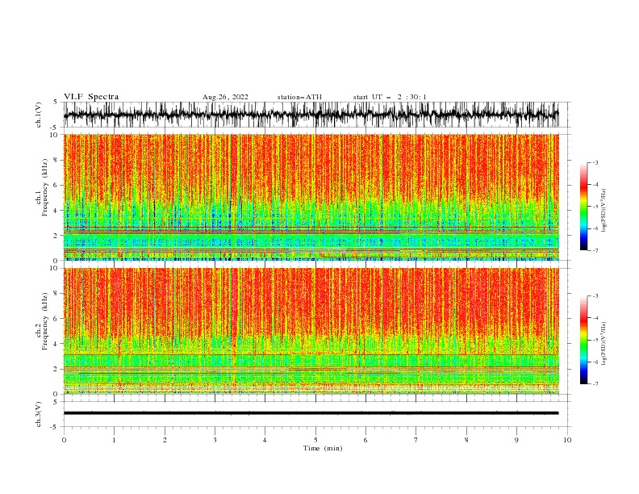Click the time axis tick label "9"
Screen dimensions: 639x494
(x=516, y=440)
